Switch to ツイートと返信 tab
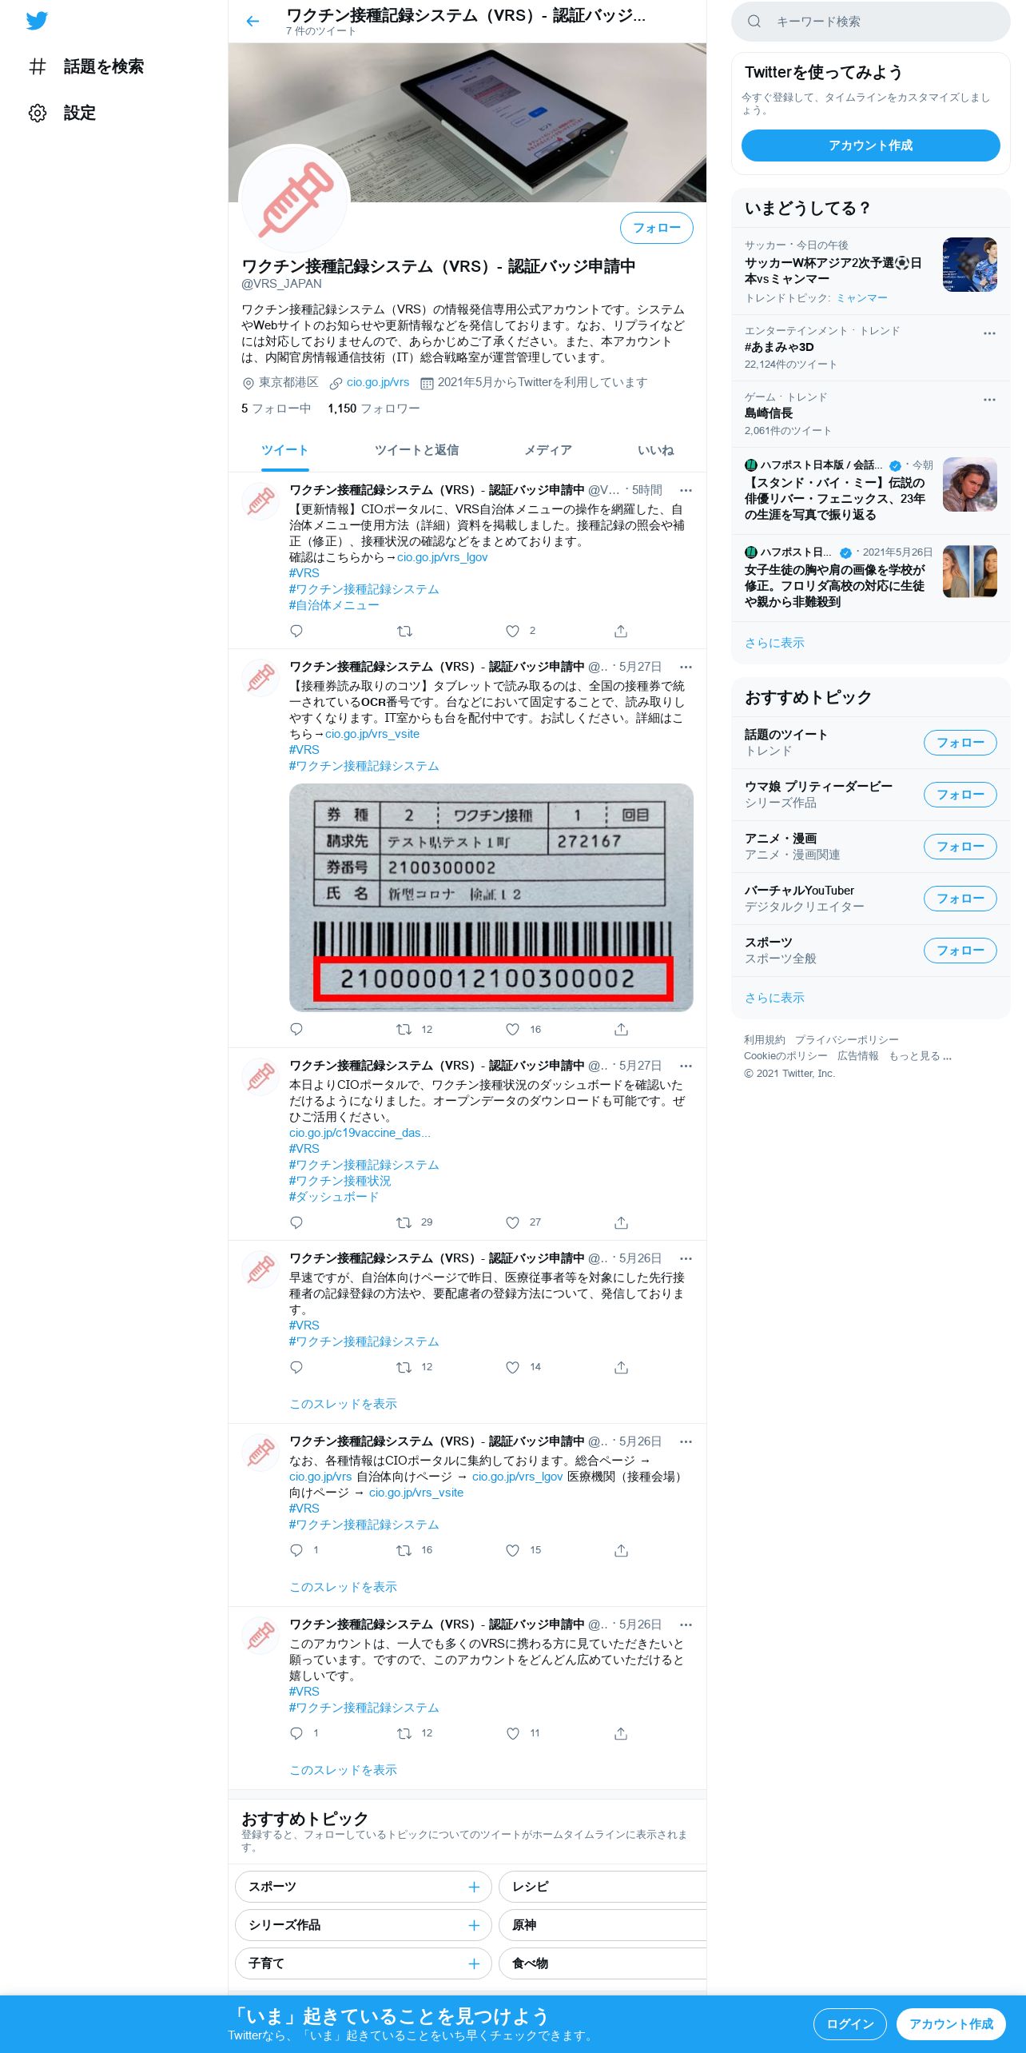The height and width of the screenshot is (2053, 1026). pos(416,450)
